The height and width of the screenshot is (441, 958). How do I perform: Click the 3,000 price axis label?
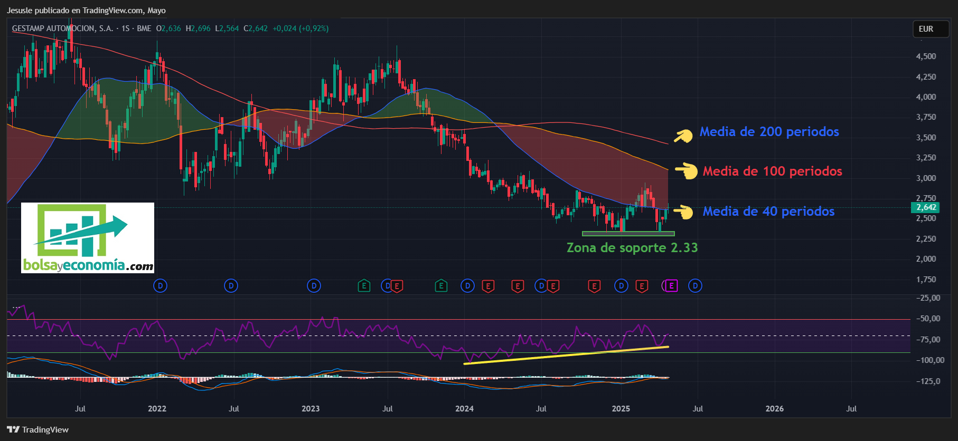click(926, 178)
